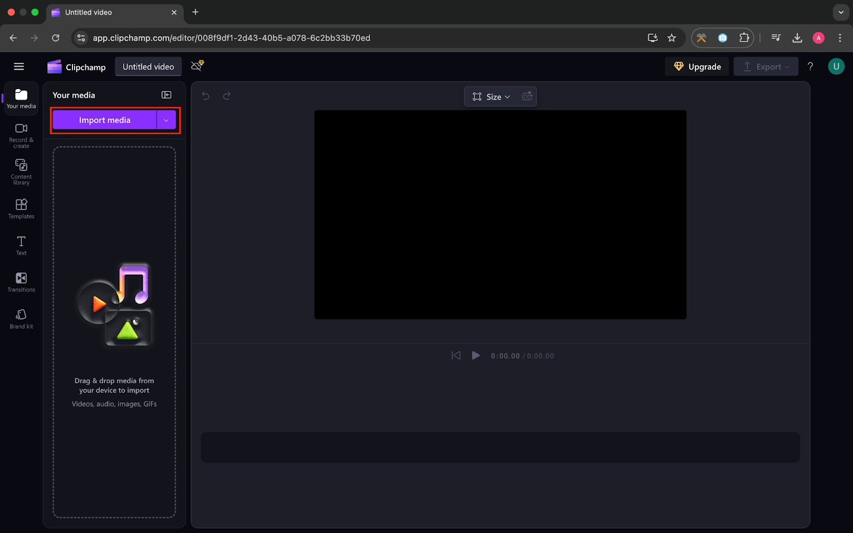Viewport: 853px width, 533px height.
Task: Open the Templates panel
Action: coord(21,208)
